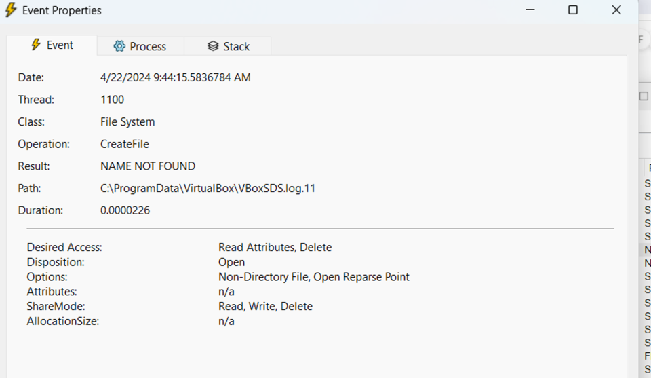The image size is (651, 378).
Task: Click the gear icon on Process tab
Action: click(119, 46)
